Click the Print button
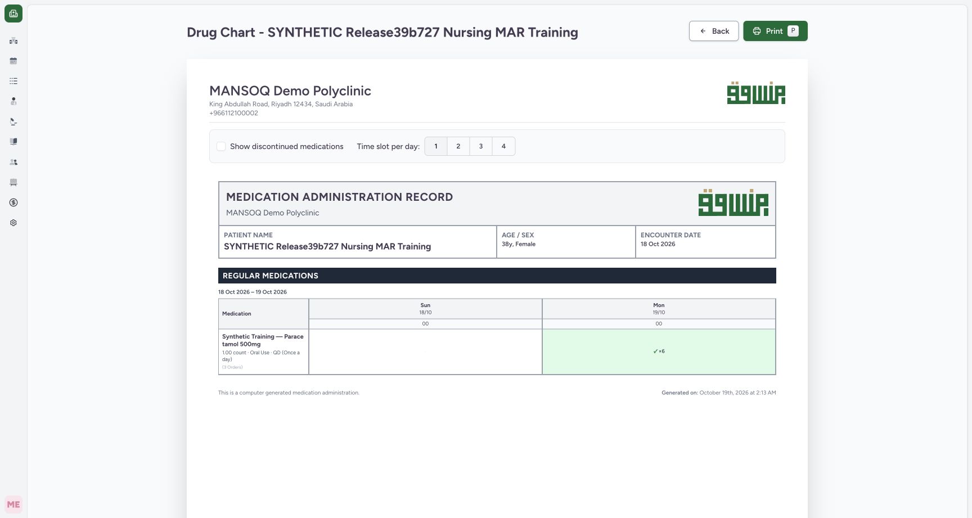 pos(775,31)
